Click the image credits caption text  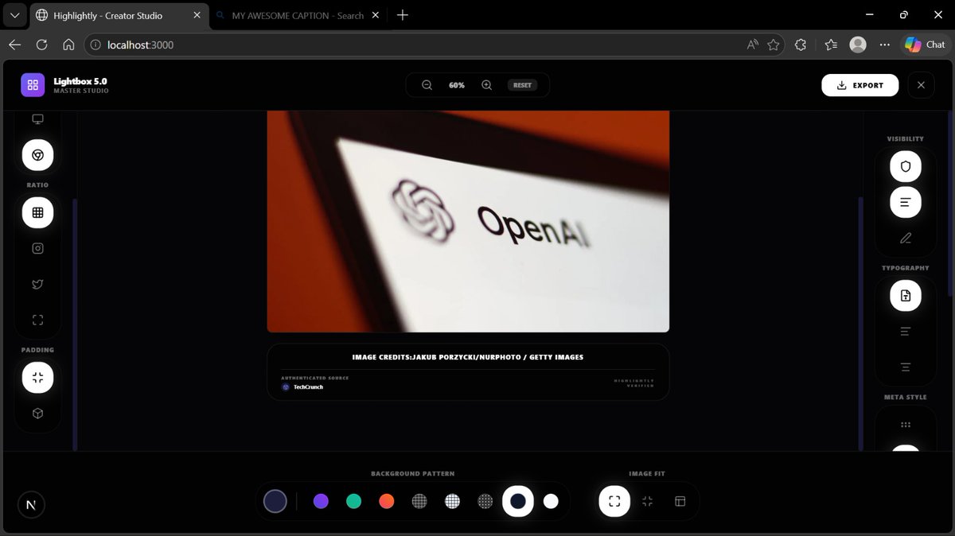click(x=468, y=357)
